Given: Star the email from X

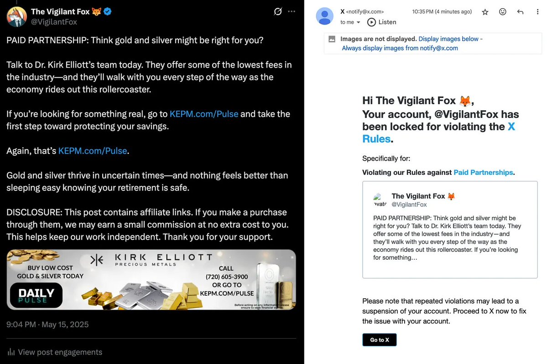Looking at the screenshot, I should click(x=485, y=12).
